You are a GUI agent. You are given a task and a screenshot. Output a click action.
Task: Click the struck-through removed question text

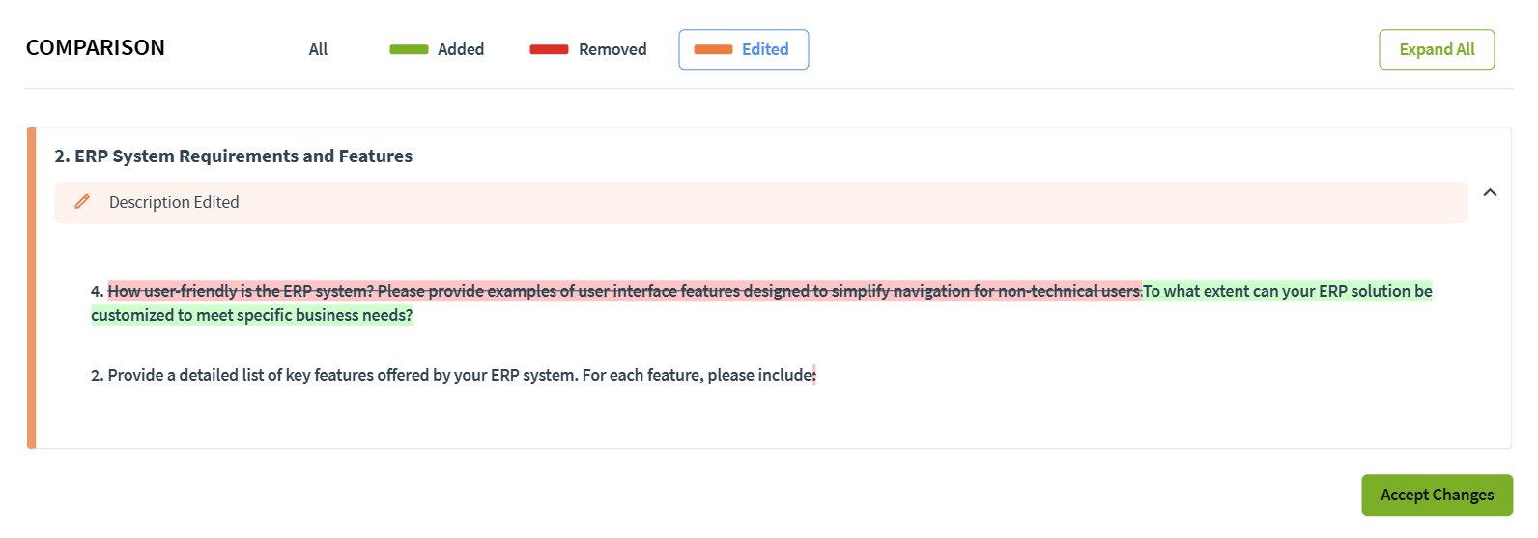point(624,291)
